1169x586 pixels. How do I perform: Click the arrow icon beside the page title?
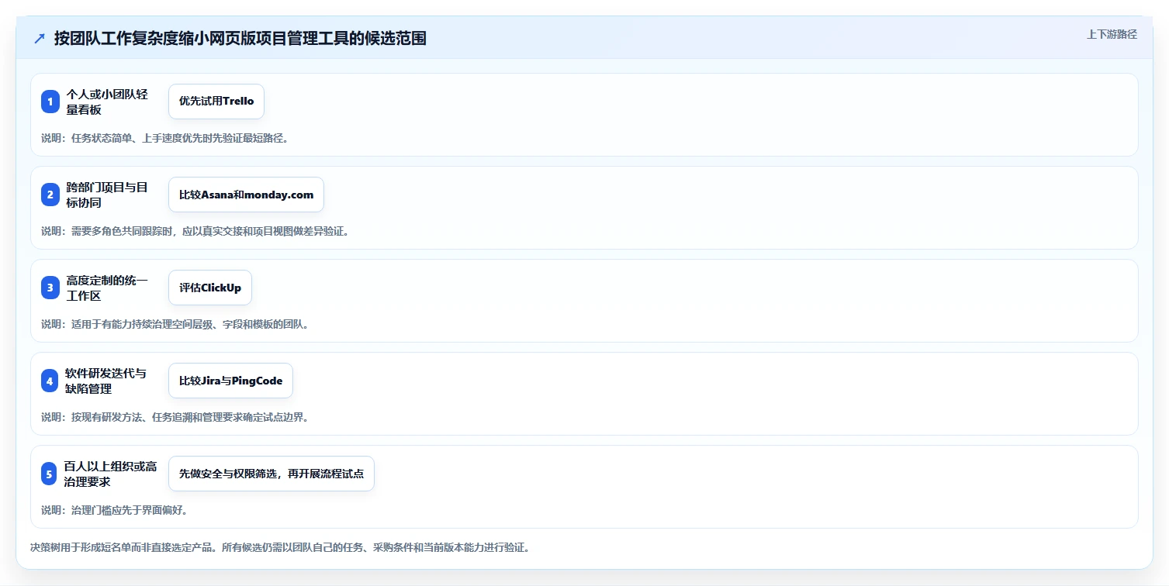tap(40, 39)
